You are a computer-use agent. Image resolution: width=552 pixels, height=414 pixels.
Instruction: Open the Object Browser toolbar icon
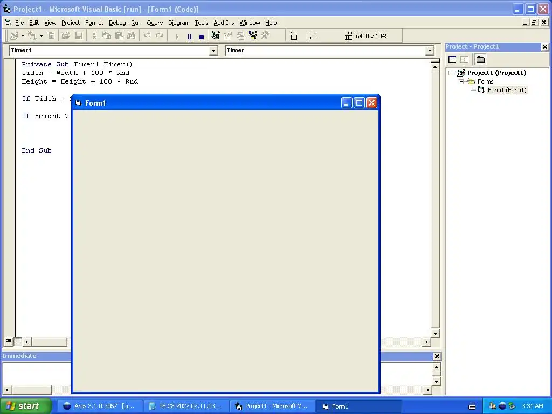(x=253, y=36)
